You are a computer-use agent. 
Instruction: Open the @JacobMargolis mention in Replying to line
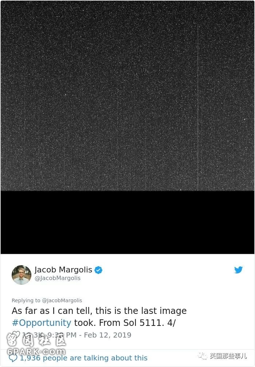click(x=62, y=300)
